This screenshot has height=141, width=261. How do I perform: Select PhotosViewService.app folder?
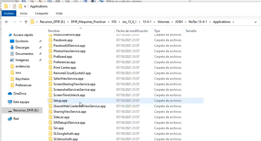(x=69, y=51)
